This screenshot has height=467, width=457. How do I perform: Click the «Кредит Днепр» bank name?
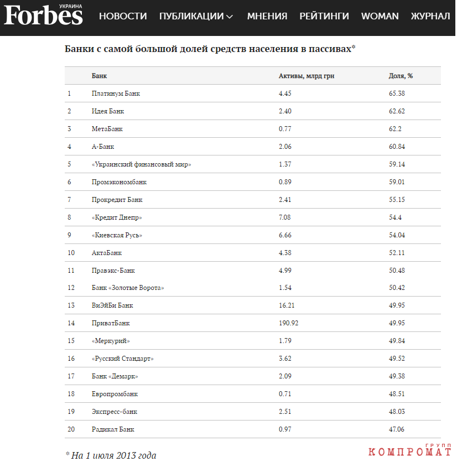coord(117,217)
